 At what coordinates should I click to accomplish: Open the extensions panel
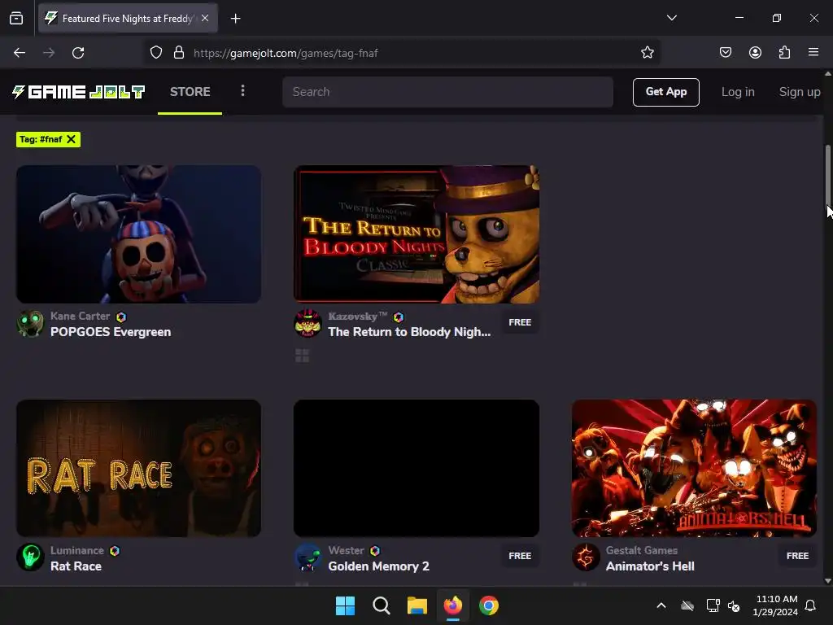(x=784, y=53)
